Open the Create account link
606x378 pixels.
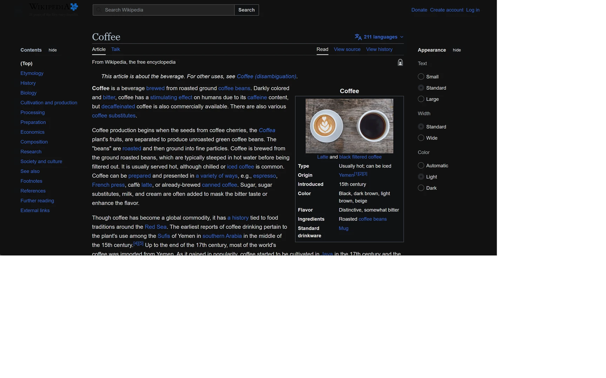446,10
